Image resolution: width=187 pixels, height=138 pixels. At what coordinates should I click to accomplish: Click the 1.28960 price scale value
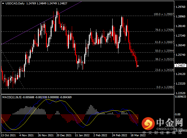(x=181, y=16)
